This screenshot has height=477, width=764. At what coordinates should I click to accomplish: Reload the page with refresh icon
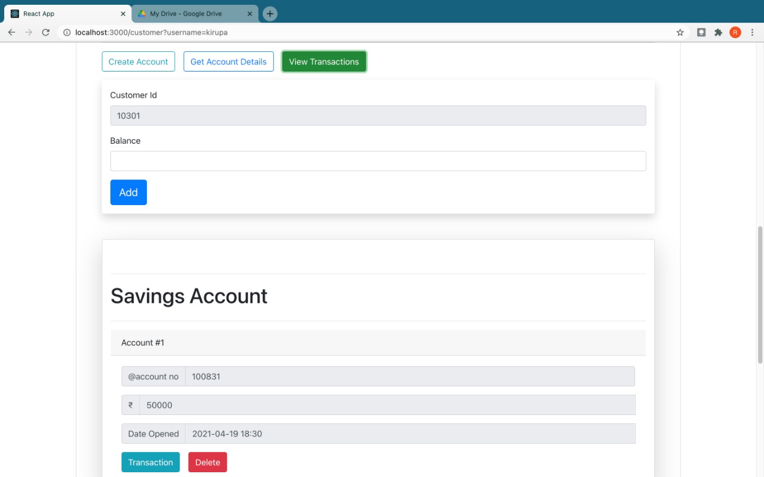[x=45, y=32]
